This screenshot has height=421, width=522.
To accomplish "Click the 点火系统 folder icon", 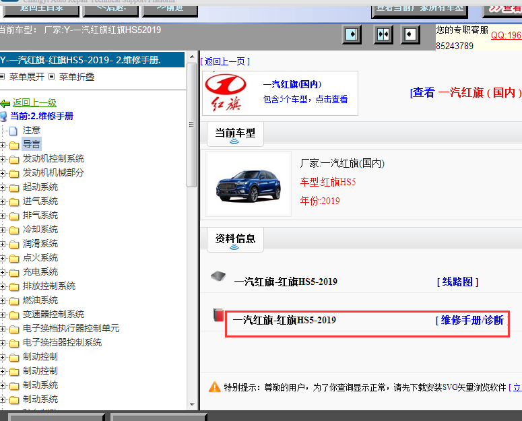I will click(x=14, y=258).
